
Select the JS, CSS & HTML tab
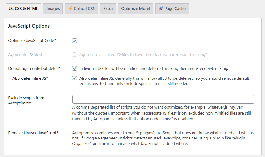(23, 9)
